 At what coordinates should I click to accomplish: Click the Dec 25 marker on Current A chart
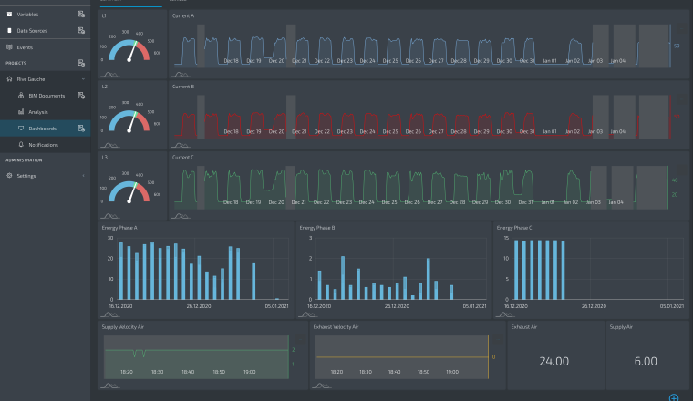(x=389, y=61)
